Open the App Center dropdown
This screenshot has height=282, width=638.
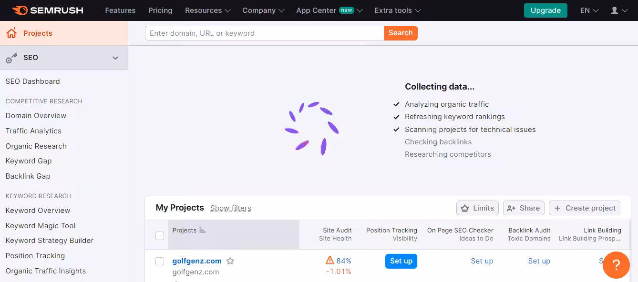coord(329,10)
